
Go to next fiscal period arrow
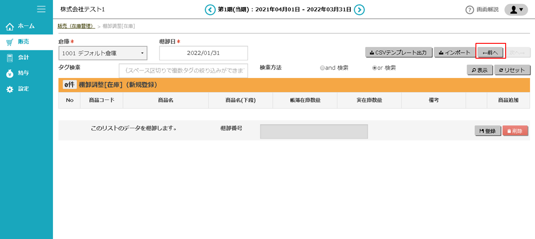tap(359, 10)
